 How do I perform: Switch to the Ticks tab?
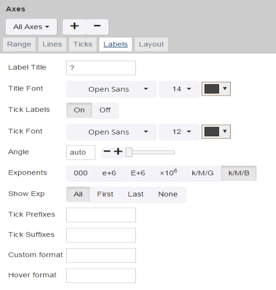point(83,44)
